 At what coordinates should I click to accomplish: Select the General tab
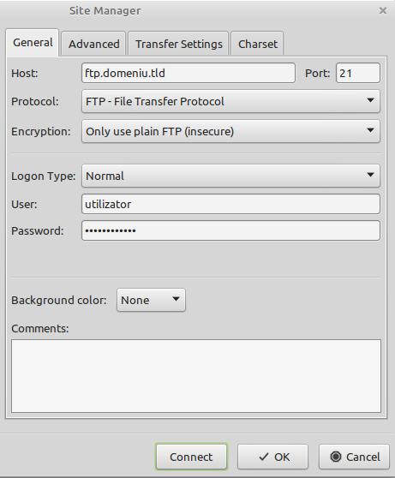(x=33, y=42)
